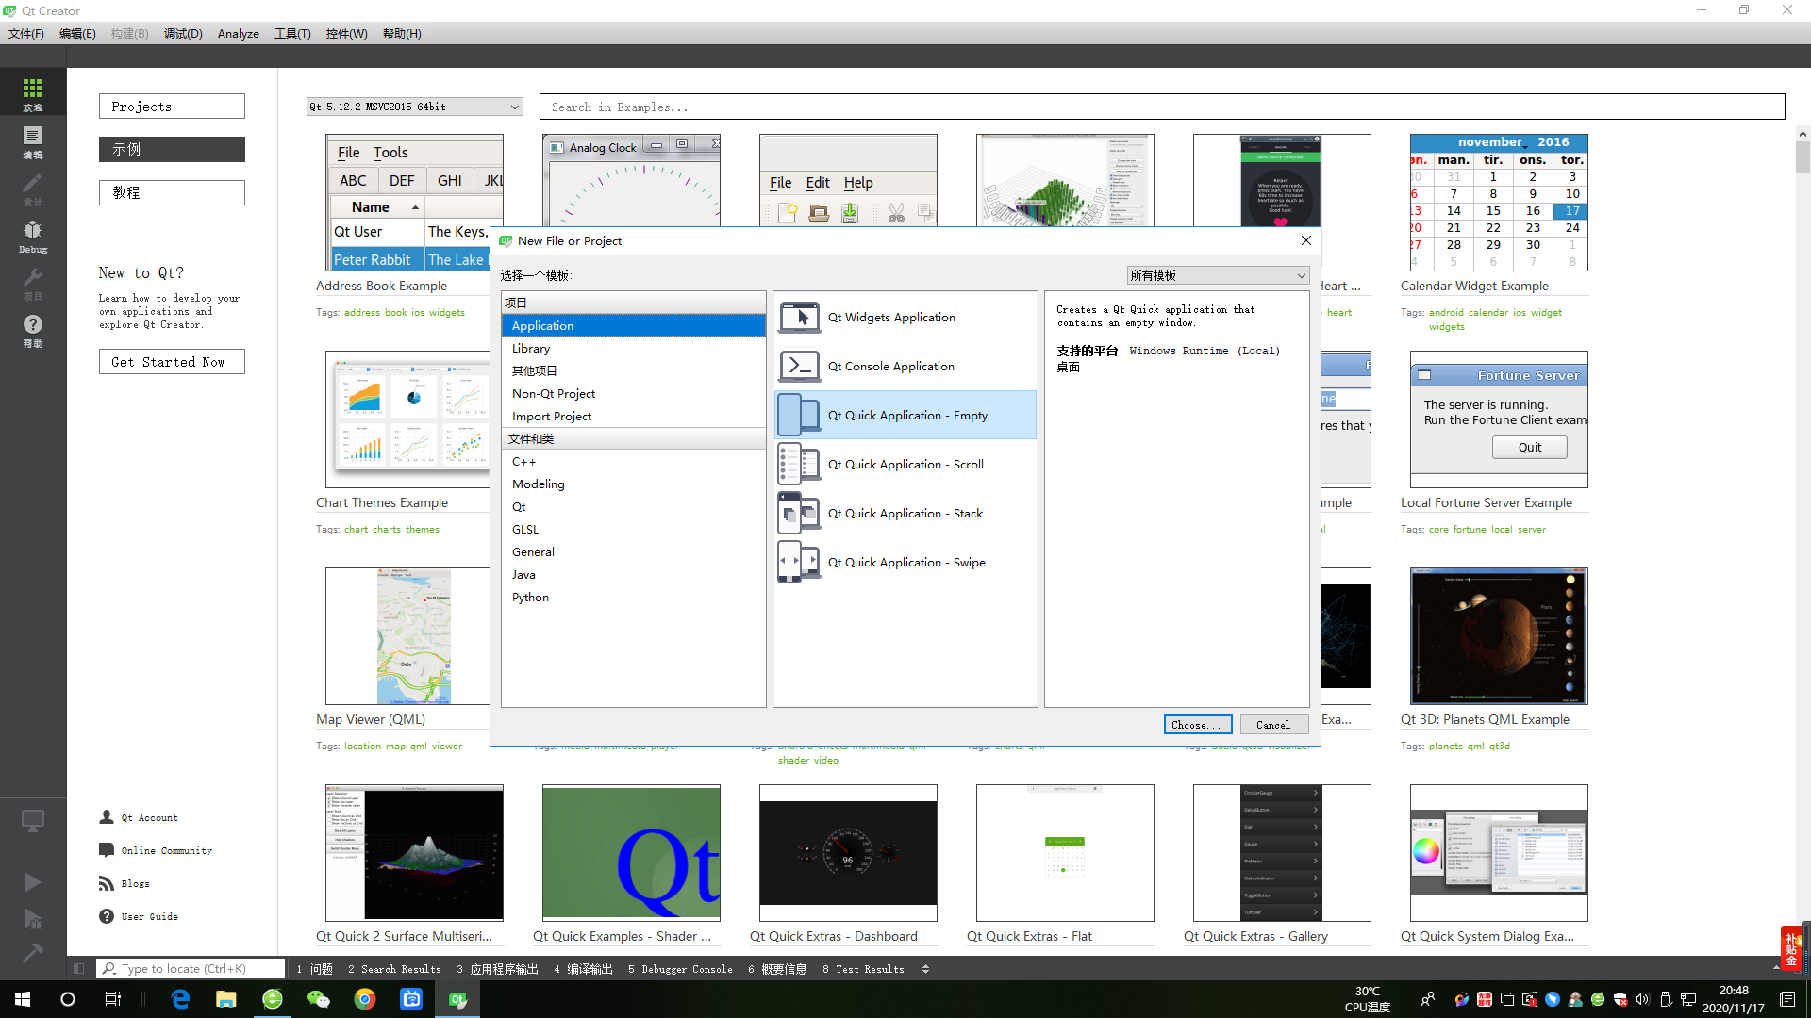Switch to Edit mode in sidebar
This screenshot has height=1018, width=1811.
[x=32, y=140]
